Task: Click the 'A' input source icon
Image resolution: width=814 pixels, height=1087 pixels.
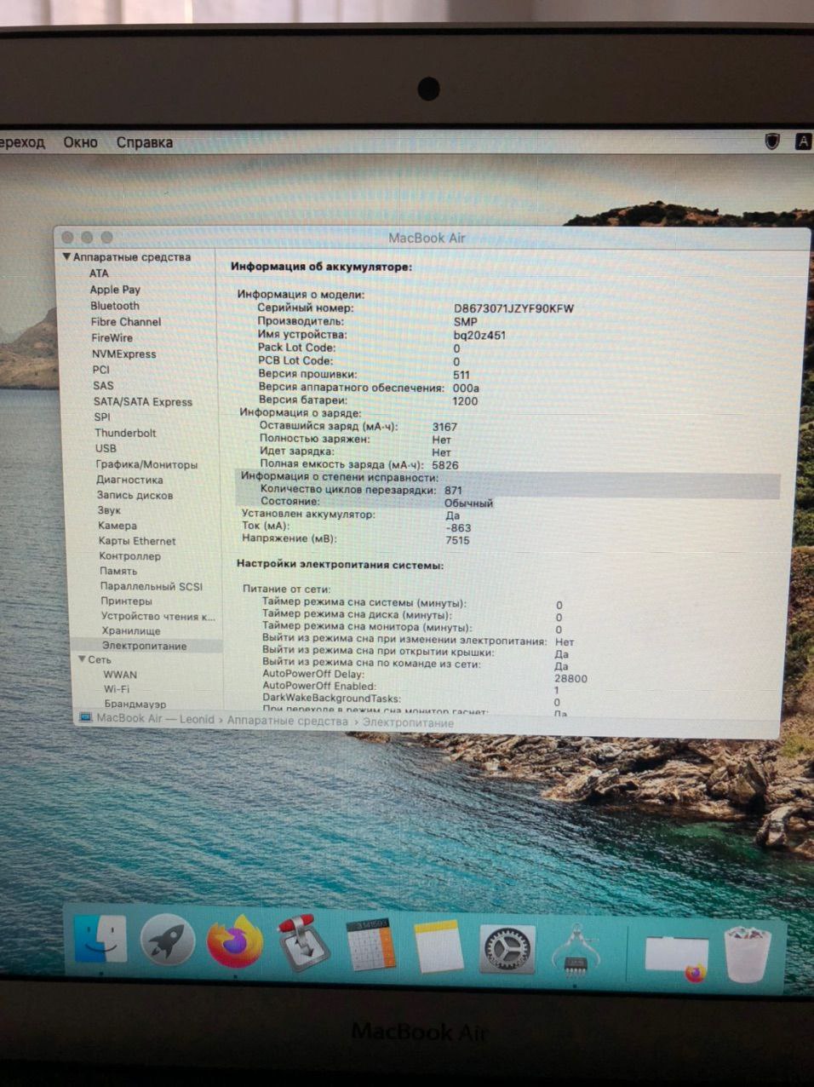Action: 803,141
